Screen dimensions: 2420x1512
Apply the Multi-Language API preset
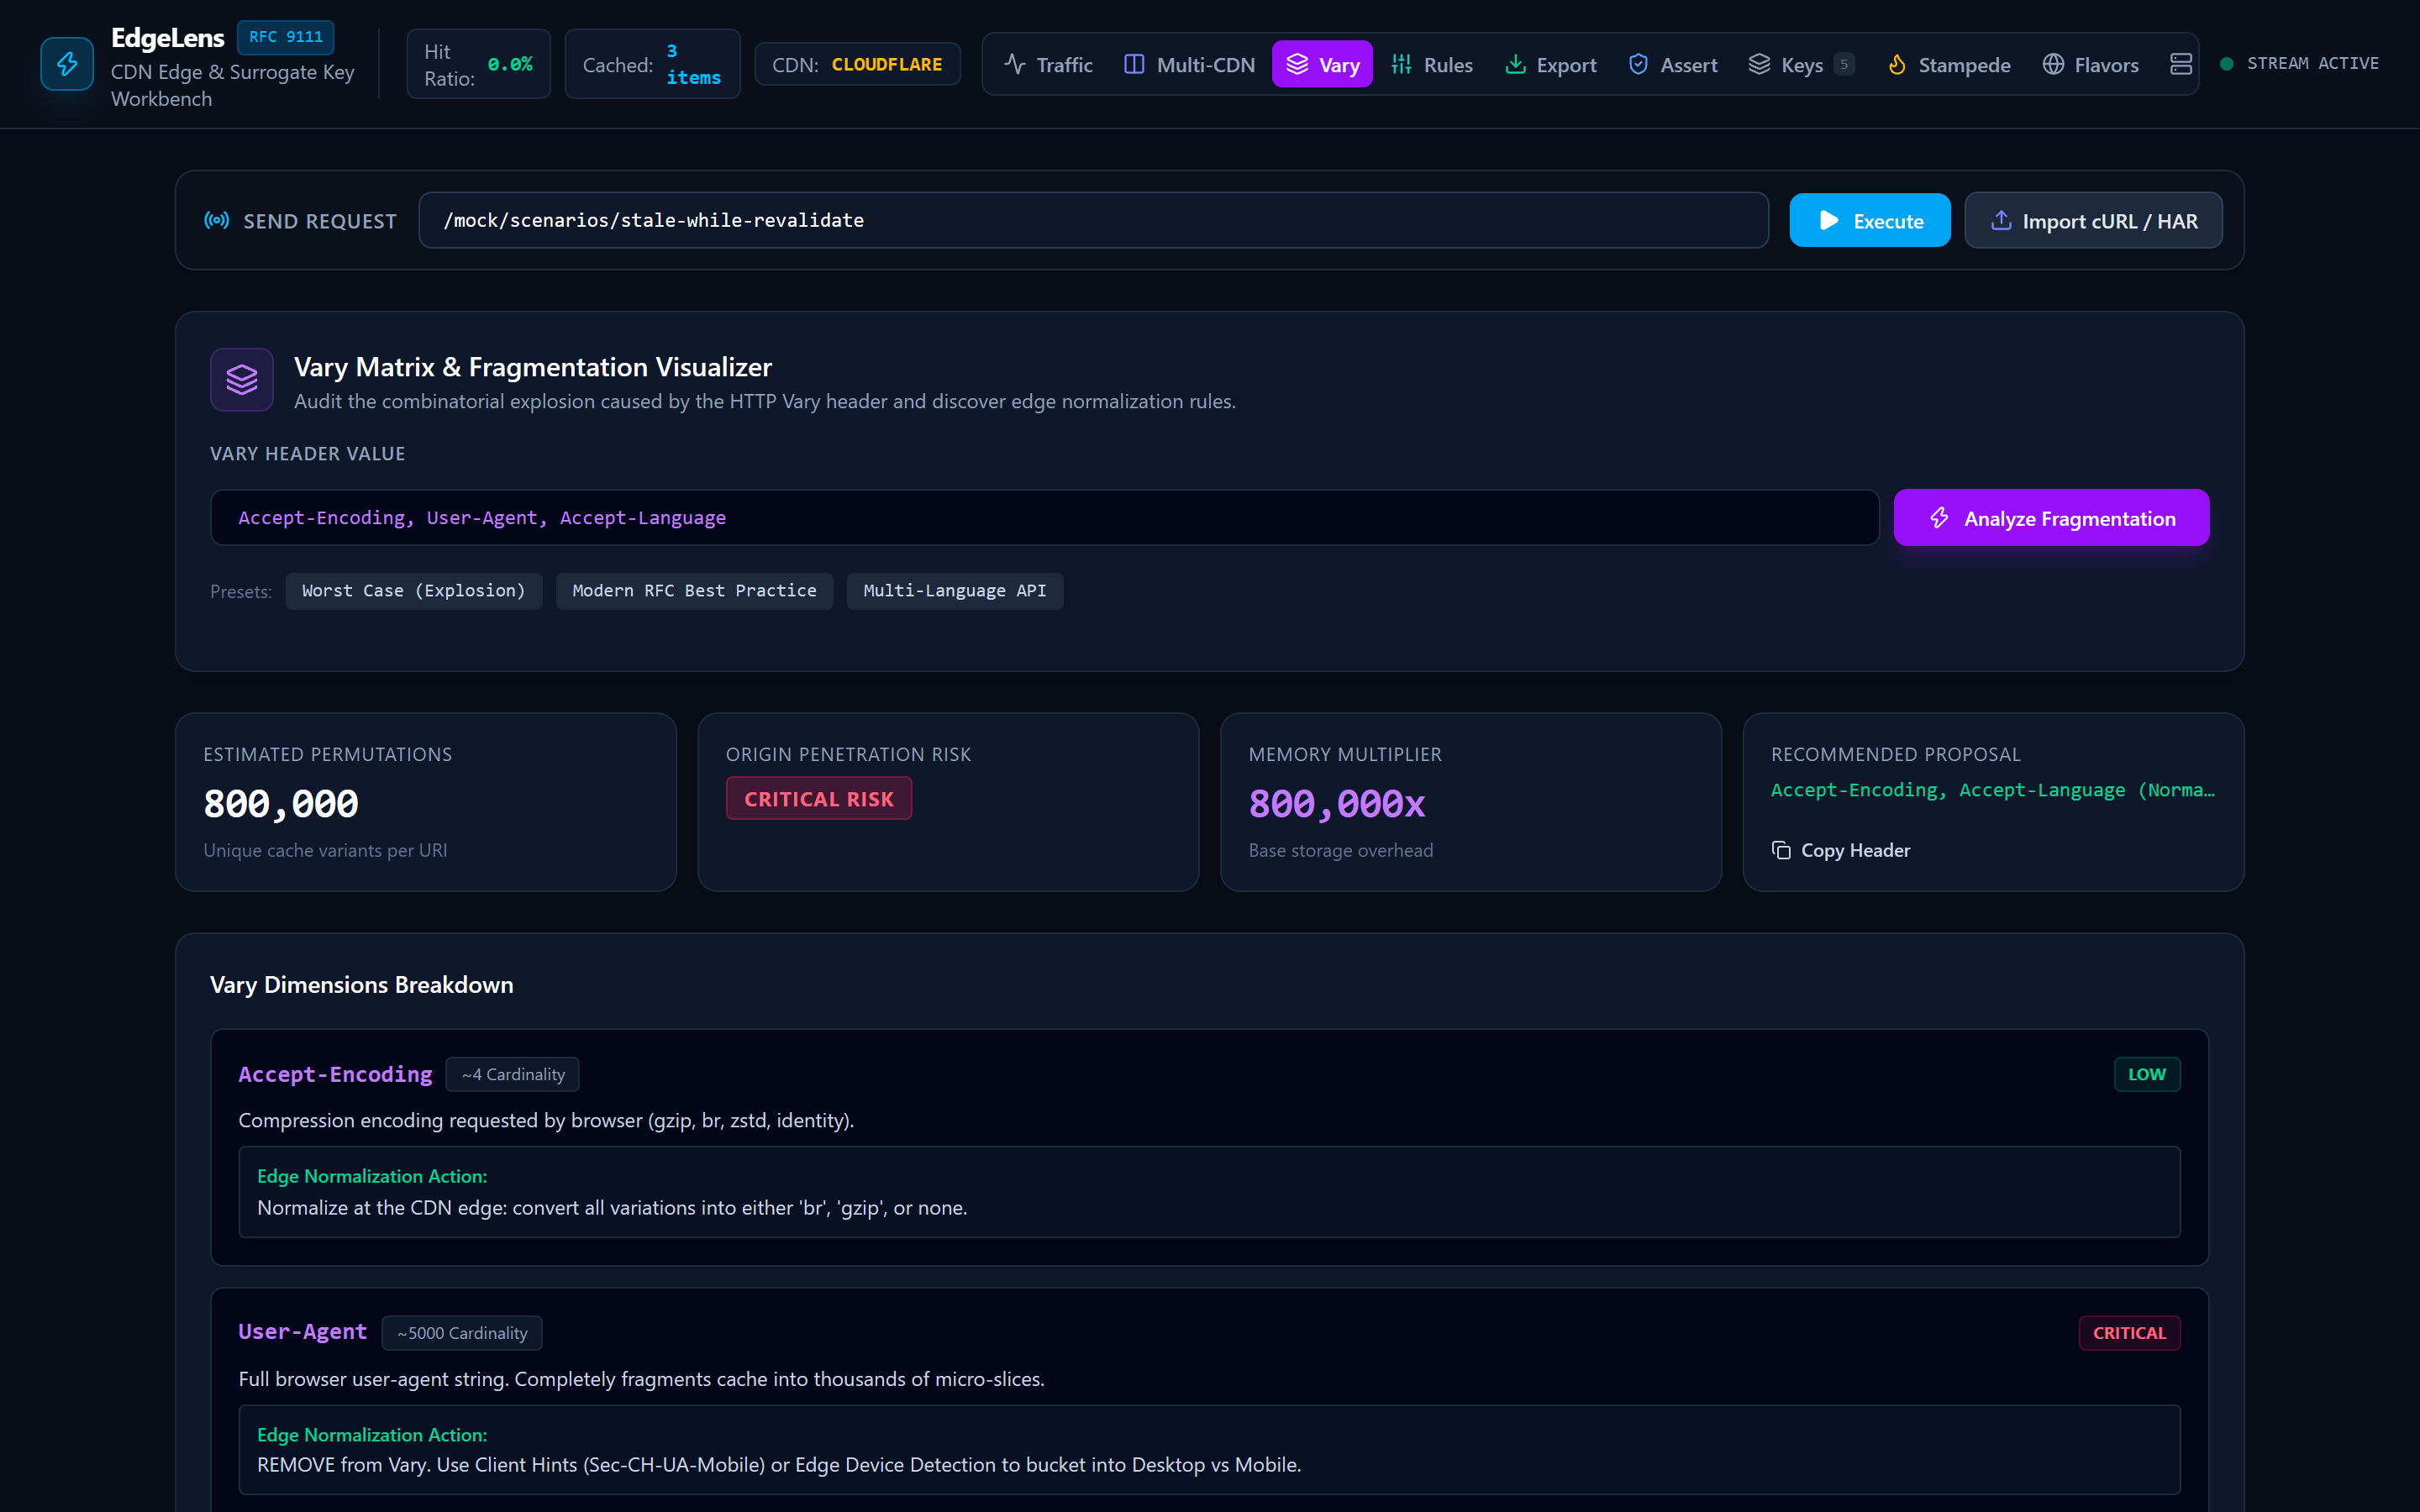[x=954, y=591]
